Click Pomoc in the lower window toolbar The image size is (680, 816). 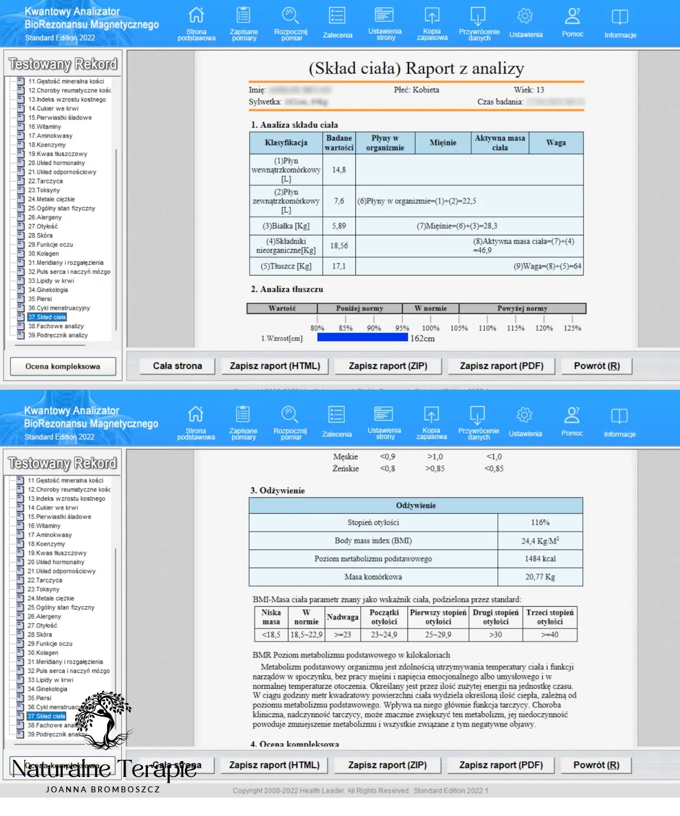coord(572,423)
